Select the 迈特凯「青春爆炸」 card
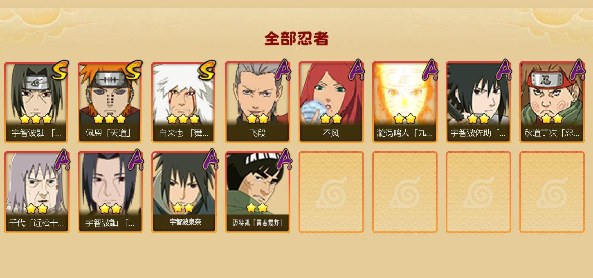The image size is (593, 278). click(257, 192)
